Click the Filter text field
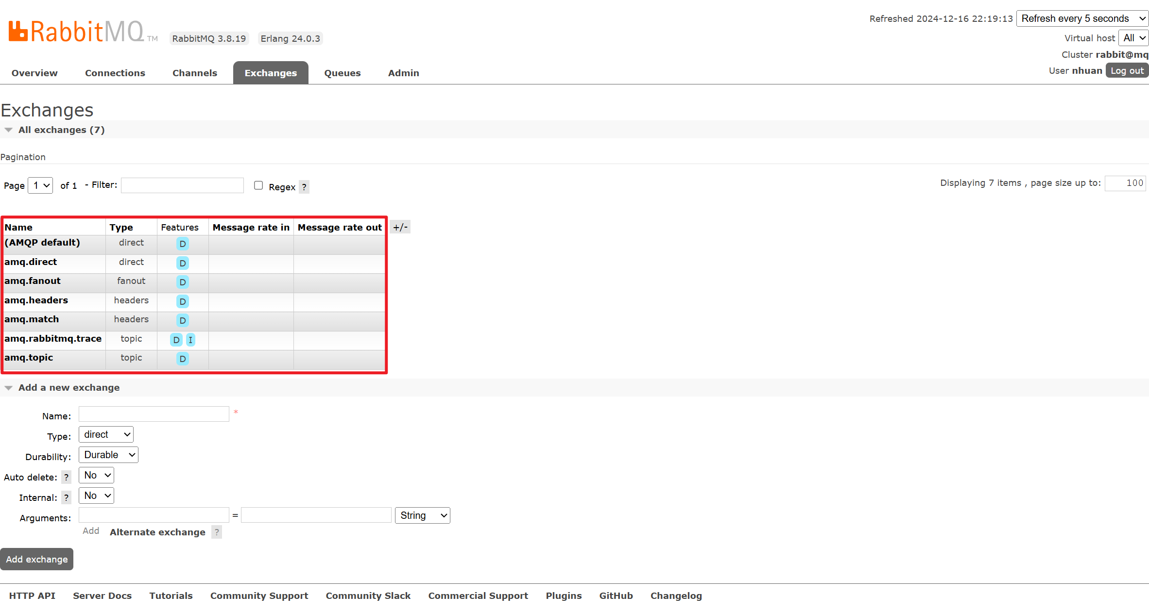Screen dimensions: 1149x612 182,185
